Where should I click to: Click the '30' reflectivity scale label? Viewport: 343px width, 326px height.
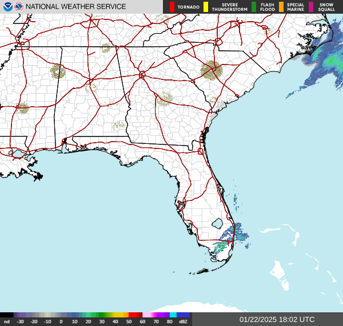102,321
